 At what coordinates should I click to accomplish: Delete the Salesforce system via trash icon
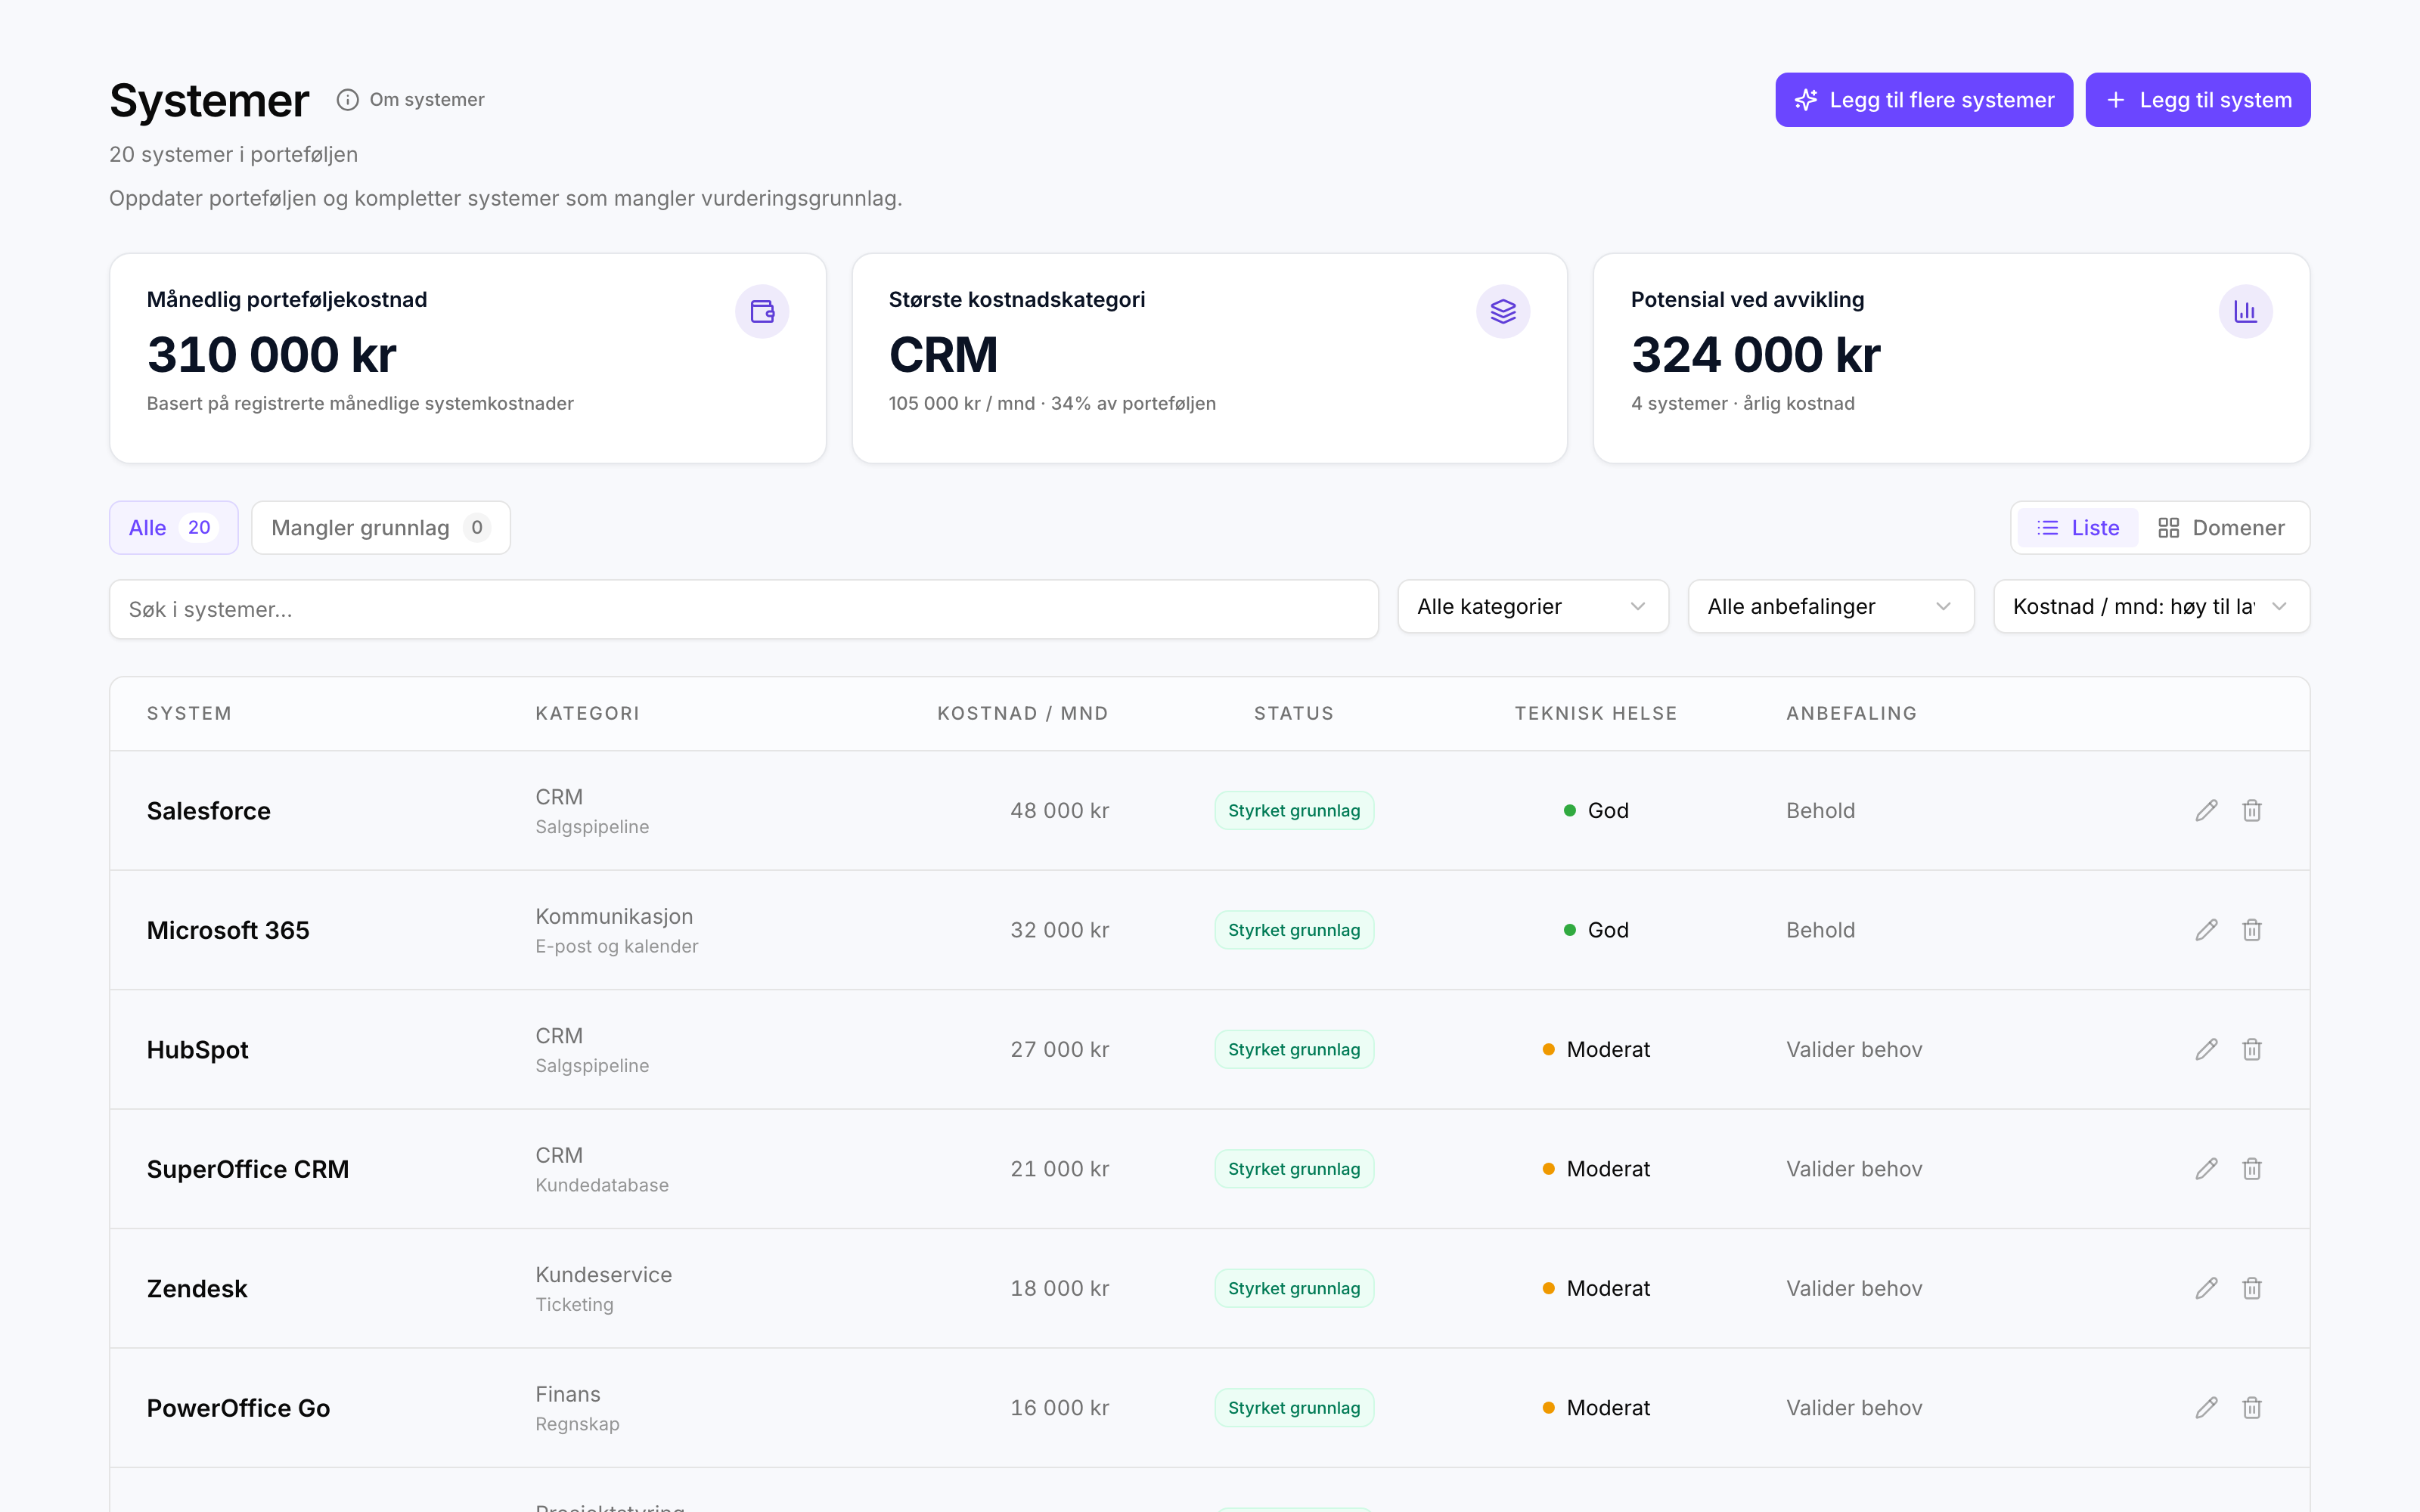(x=2252, y=810)
